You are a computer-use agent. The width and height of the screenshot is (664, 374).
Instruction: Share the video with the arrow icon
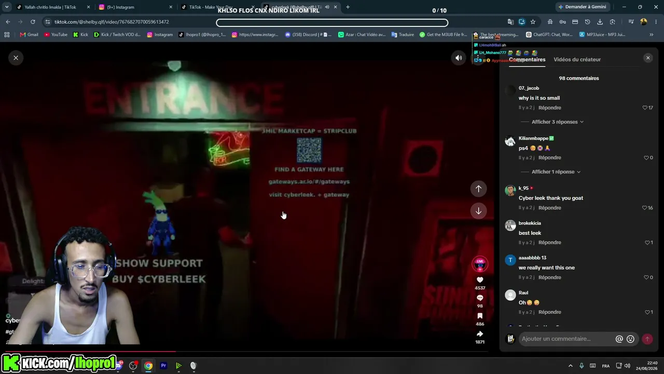(480, 334)
